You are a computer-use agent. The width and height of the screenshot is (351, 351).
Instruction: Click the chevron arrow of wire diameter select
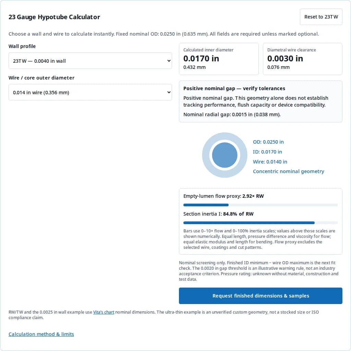[169, 92]
